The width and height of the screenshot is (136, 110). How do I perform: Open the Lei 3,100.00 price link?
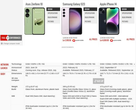[x=67, y=40]
